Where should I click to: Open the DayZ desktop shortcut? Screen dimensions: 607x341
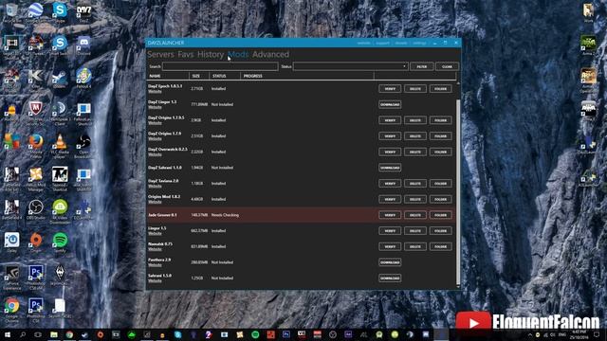click(x=83, y=11)
